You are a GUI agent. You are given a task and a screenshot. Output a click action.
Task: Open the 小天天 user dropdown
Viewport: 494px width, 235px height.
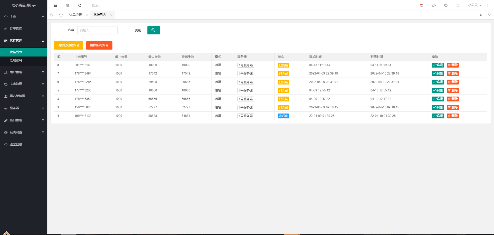coord(474,5)
